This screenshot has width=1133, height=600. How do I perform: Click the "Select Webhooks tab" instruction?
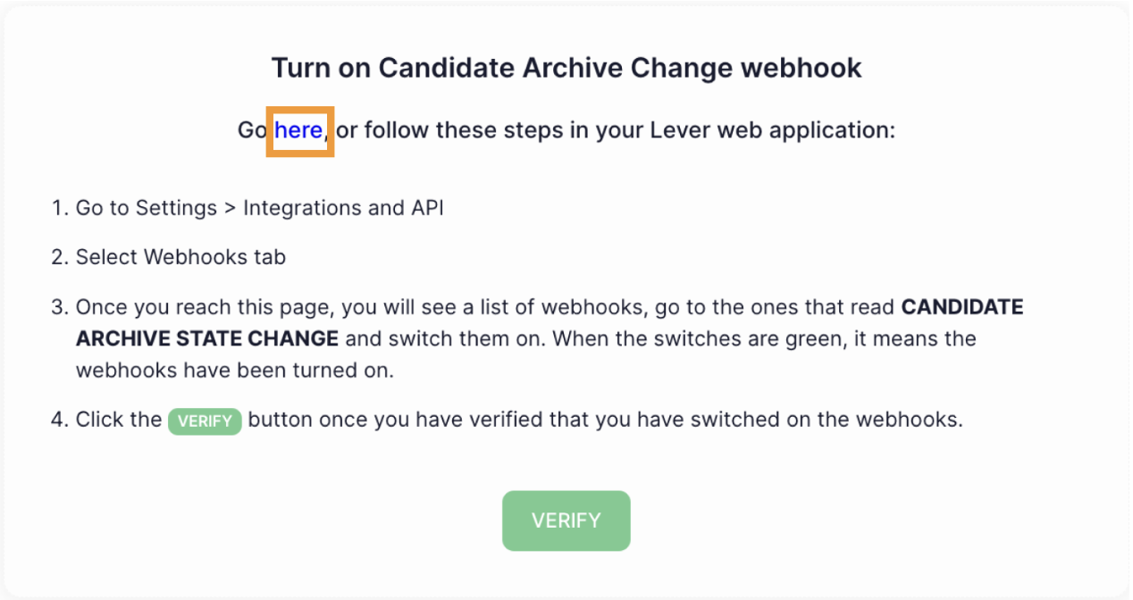(x=180, y=257)
